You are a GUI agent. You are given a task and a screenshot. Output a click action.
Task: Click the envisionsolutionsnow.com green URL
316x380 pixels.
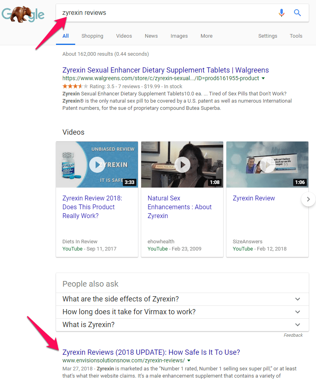[x=124, y=361]
